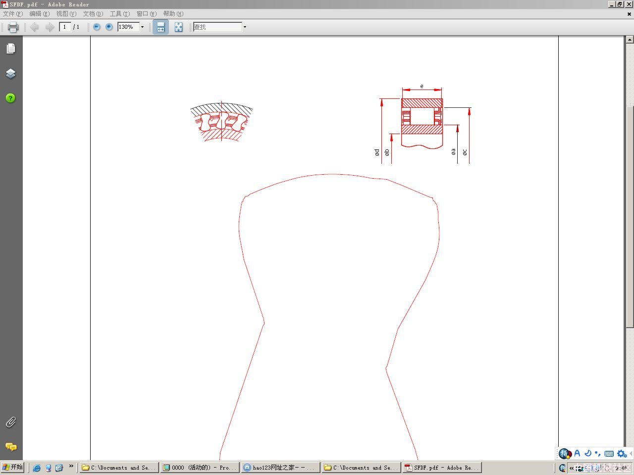The height and width of the screenshot is (475, 634).
Task: Expand the 130% zoom level dropdown
Action: pos(143,27)
